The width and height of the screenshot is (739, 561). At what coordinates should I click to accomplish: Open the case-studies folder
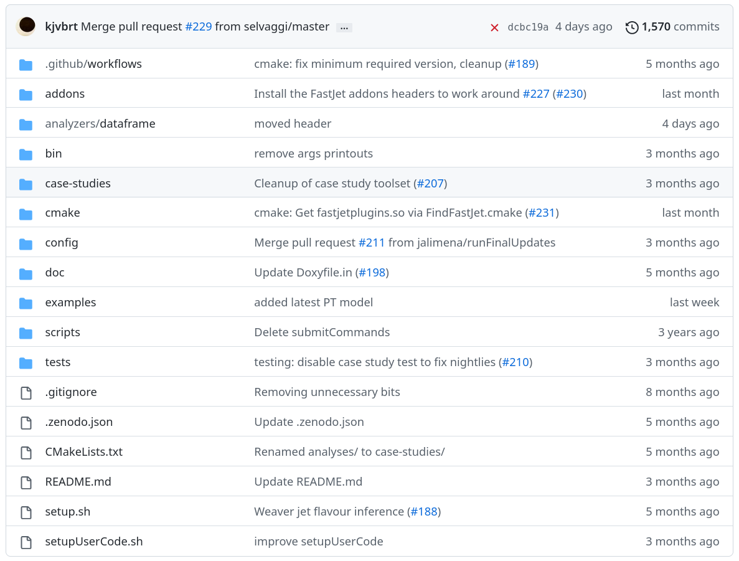tap(78, 184)
